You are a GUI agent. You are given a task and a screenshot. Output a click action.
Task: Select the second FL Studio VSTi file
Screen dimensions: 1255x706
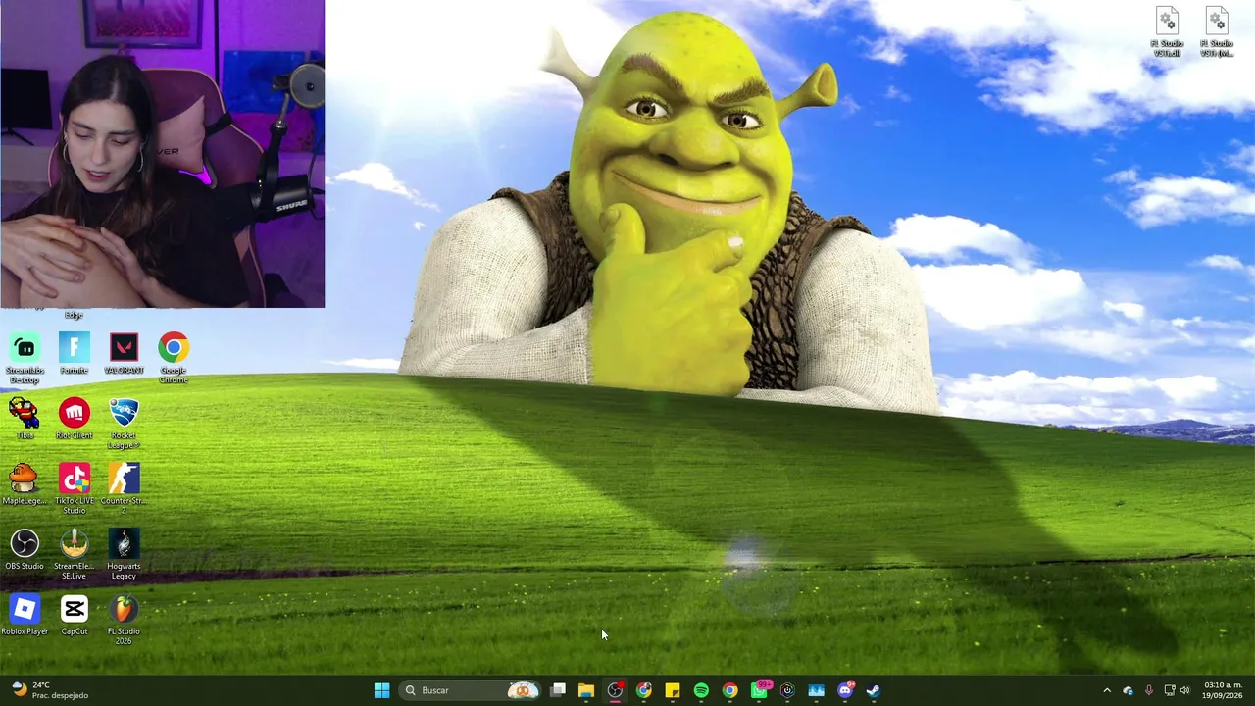[1217, 31]
